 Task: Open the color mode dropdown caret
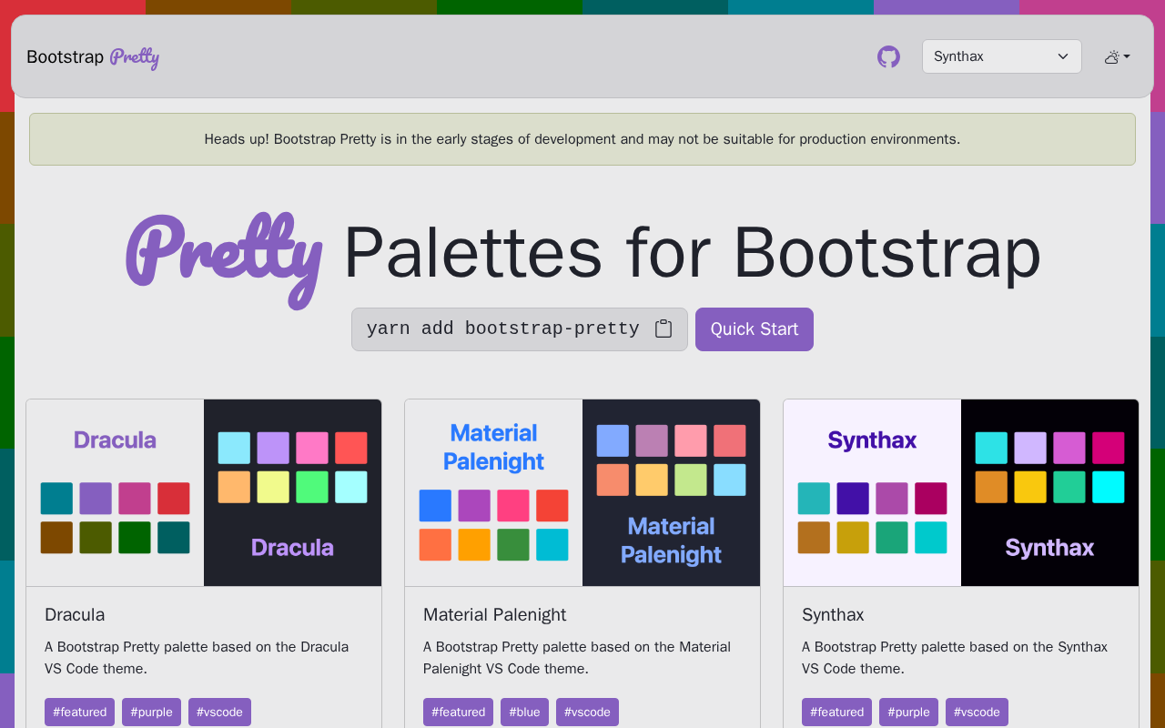[1127, 56]
